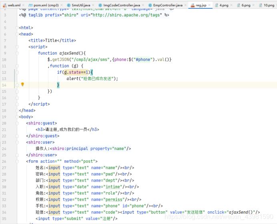Click the #phone selector string on line 10

[x=143, y=60]
